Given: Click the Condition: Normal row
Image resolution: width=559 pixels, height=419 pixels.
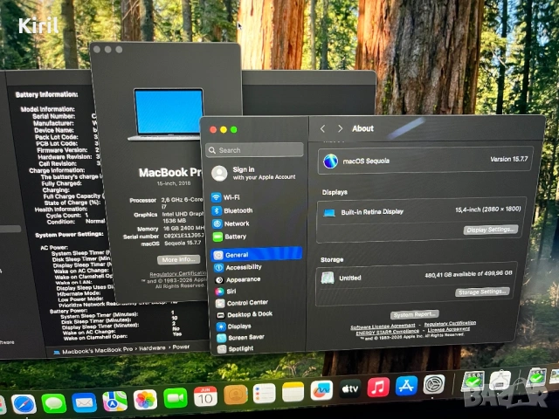Looking at the screenshot, I should 76,221.
